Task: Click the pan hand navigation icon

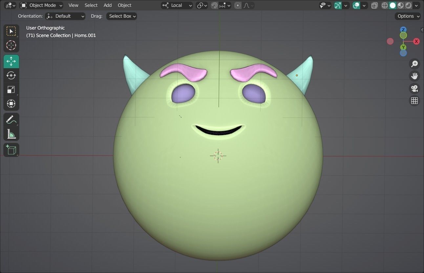Action: pos(414,76)
